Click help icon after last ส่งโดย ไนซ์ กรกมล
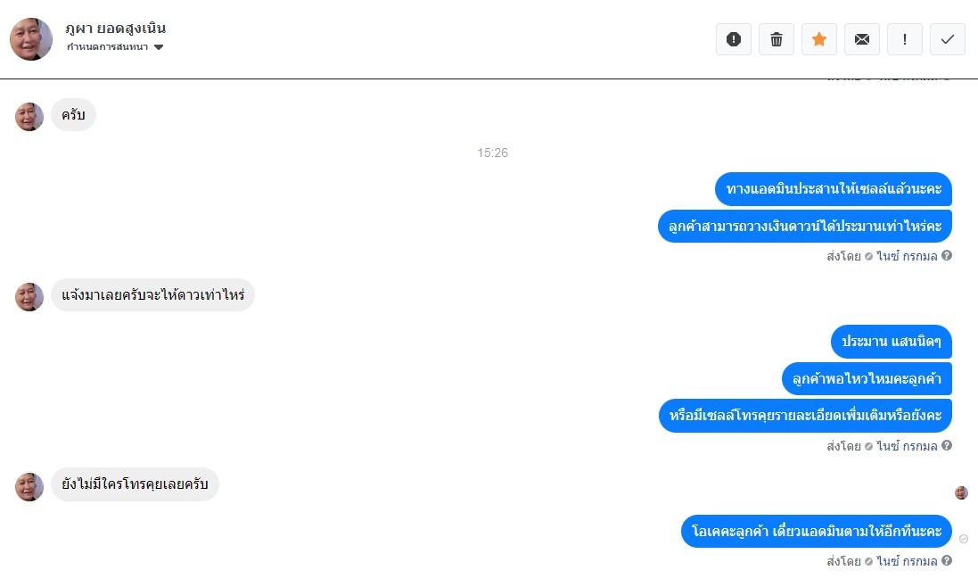 pyautogui.click(x=947, y=560)
